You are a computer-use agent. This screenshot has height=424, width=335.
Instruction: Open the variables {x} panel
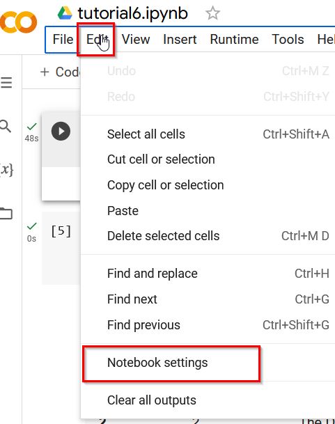(6, 170)
